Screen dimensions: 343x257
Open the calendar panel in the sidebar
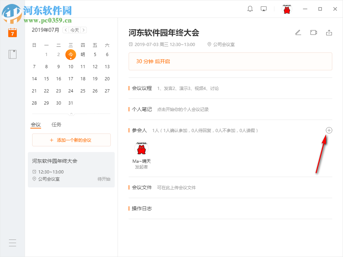pyautogui.click(x=12, y=32)
